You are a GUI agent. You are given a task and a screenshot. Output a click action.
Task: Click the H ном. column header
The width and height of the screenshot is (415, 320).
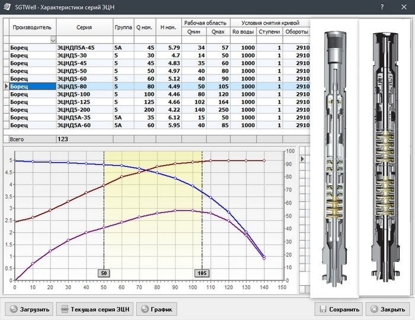[169, 27]
